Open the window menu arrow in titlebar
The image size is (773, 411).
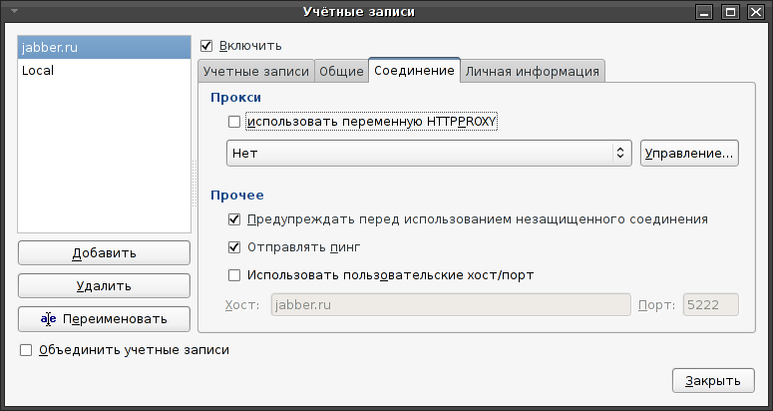[x=14, y=11]
